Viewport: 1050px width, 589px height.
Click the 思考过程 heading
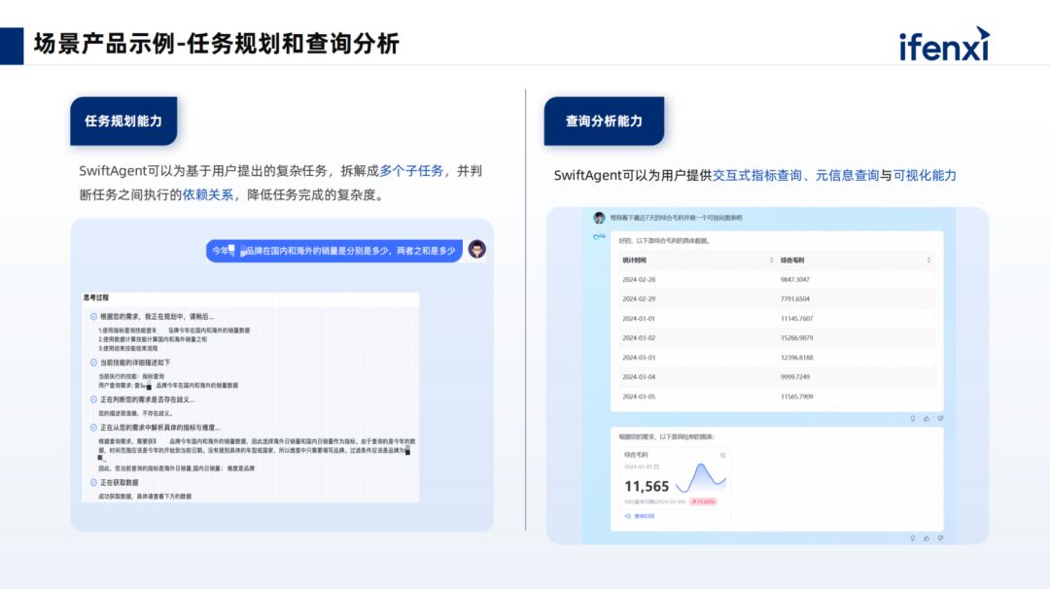95,297
